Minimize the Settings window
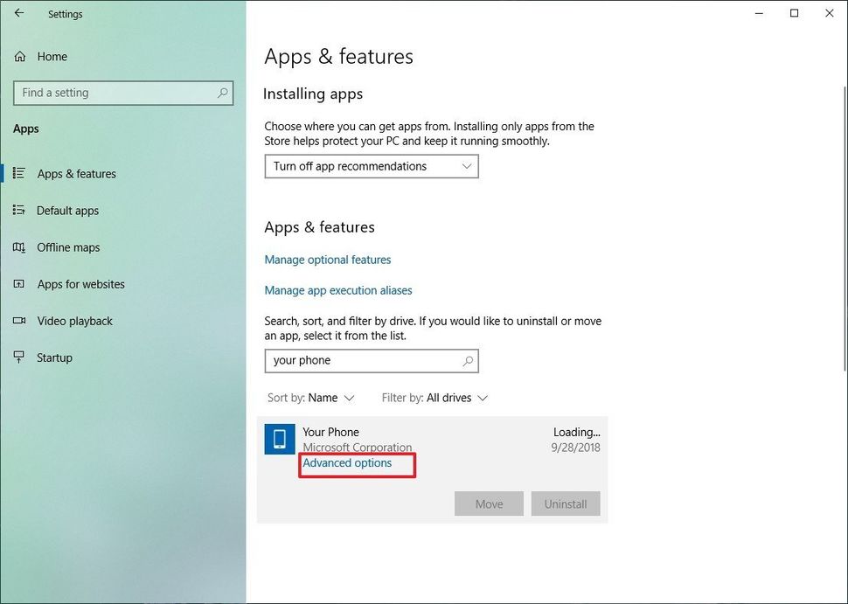 tap(760, 13)
